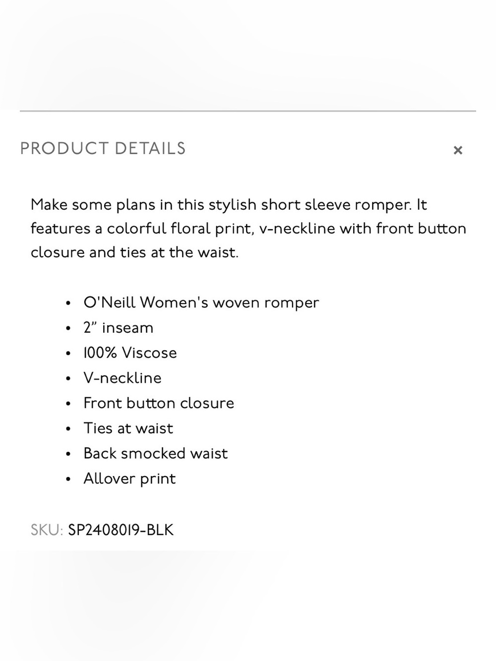Click the bullet dot beside 2" inseam
This screenshot has height=661, width=496.
coord(68,328)
